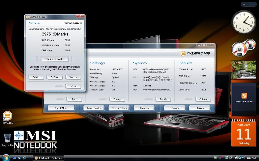Click View headlines in feed gadget
The image size is (259, 161).
244,102
